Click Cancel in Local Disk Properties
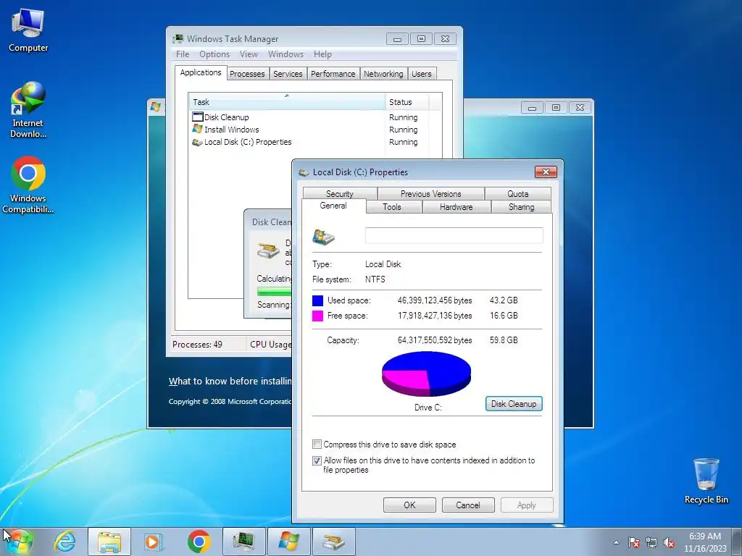Screen dimensions: 742x556 point(468,505)
